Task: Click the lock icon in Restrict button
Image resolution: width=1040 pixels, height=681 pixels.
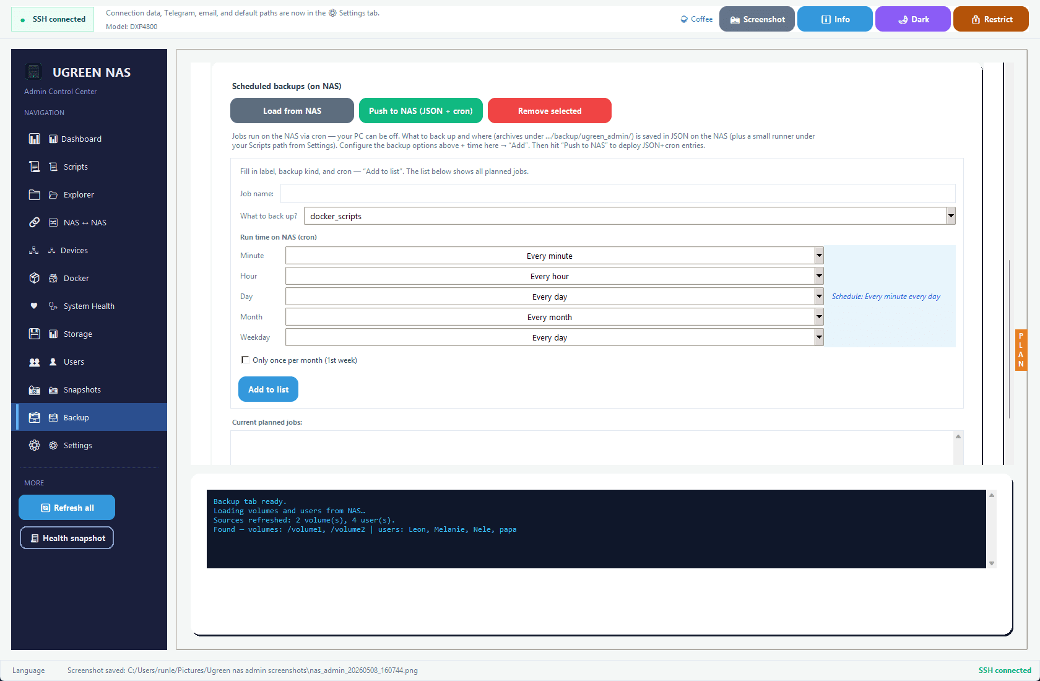Action: (x=976, y=20)
